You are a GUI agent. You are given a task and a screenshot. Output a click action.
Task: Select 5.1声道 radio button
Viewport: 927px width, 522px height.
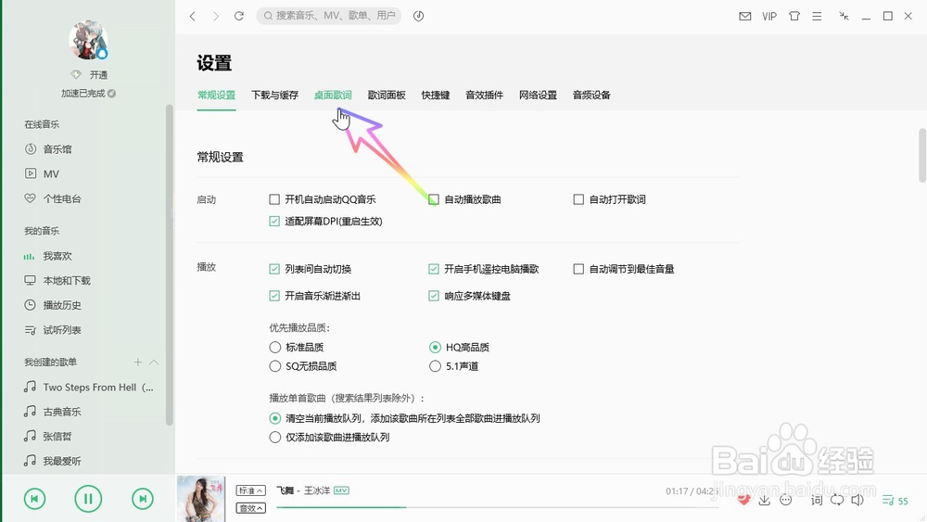(x=435, y=366)
